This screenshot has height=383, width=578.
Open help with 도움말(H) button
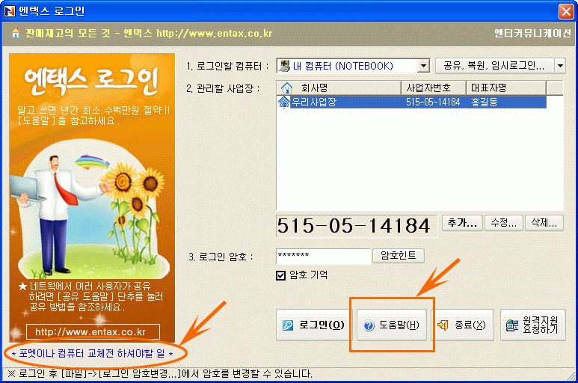pos(392,325)
